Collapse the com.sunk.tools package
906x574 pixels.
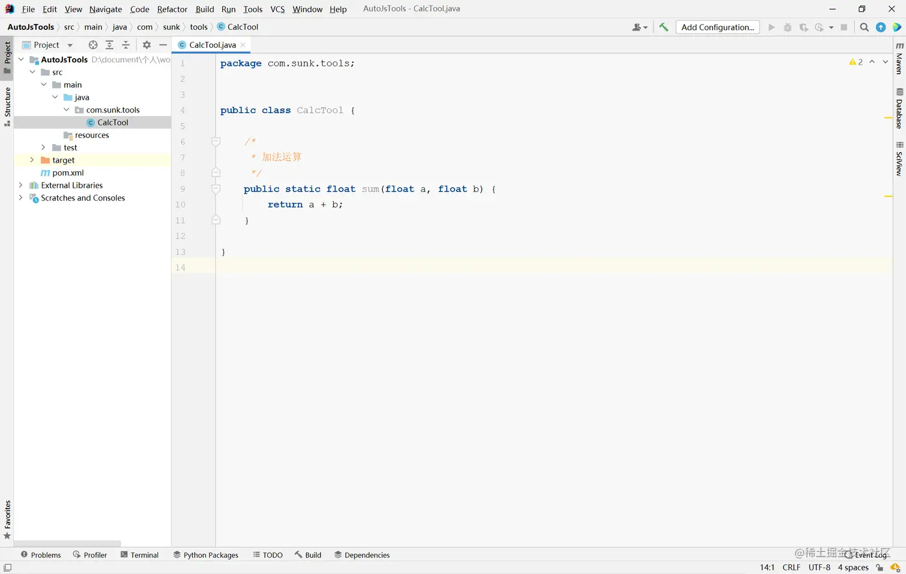pyautogui.click(x=67, y=110)
